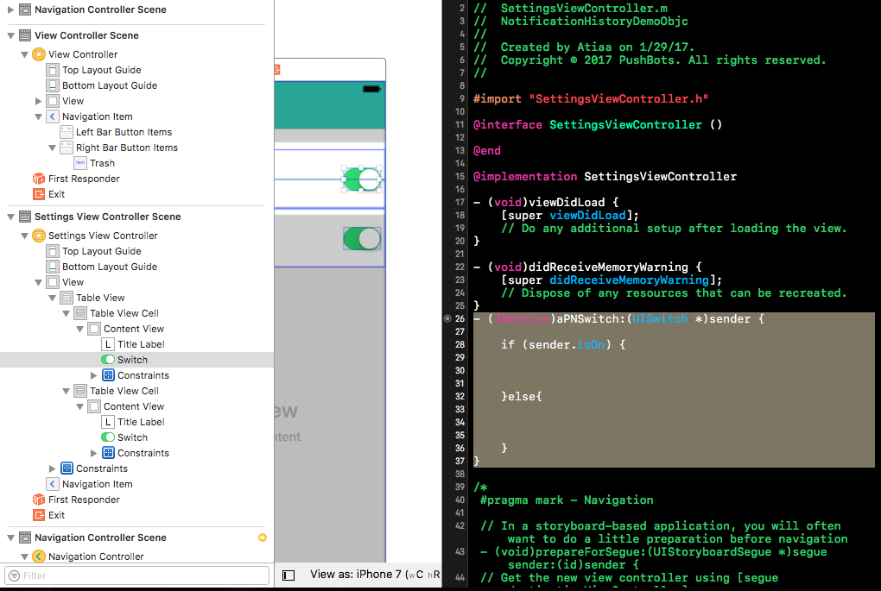Select the Left Bar Button Items icon

pos(67,132)
